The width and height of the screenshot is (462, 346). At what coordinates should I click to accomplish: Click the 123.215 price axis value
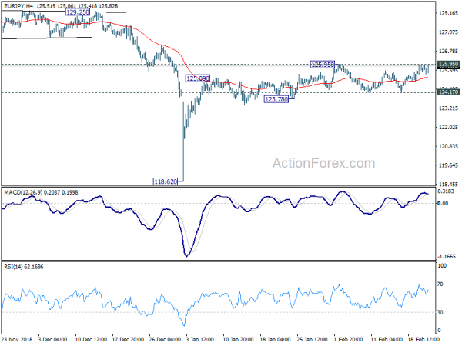448,108
